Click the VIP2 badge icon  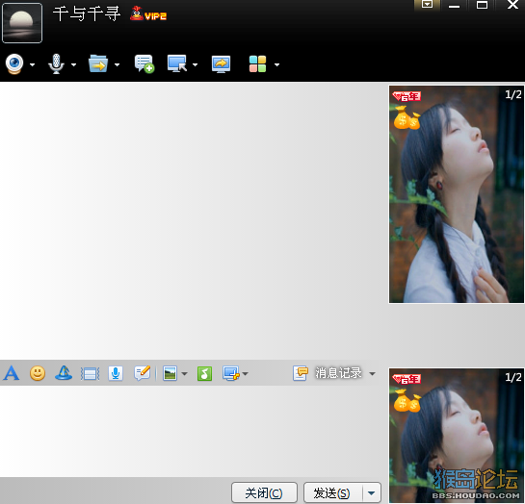(x=148, y=14)
